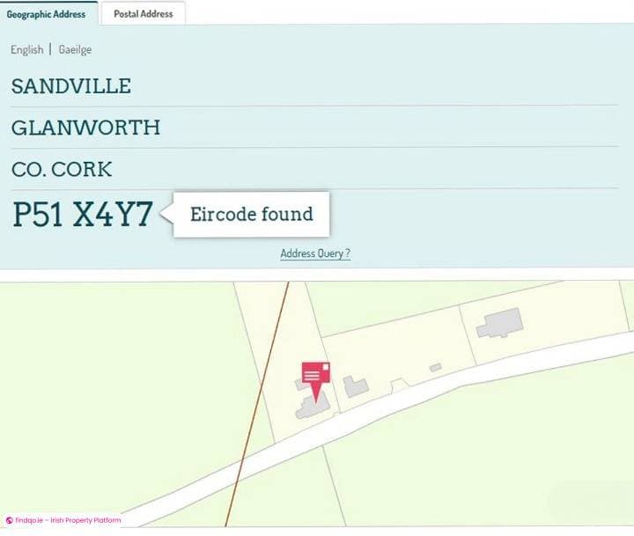Switch language to Gaeilge
Screen dimensions: 634x536
(75, 49)
